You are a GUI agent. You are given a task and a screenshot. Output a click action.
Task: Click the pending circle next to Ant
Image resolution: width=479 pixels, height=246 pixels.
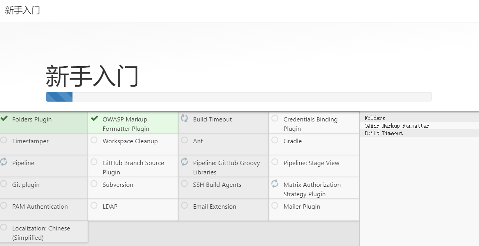(184, 140)
